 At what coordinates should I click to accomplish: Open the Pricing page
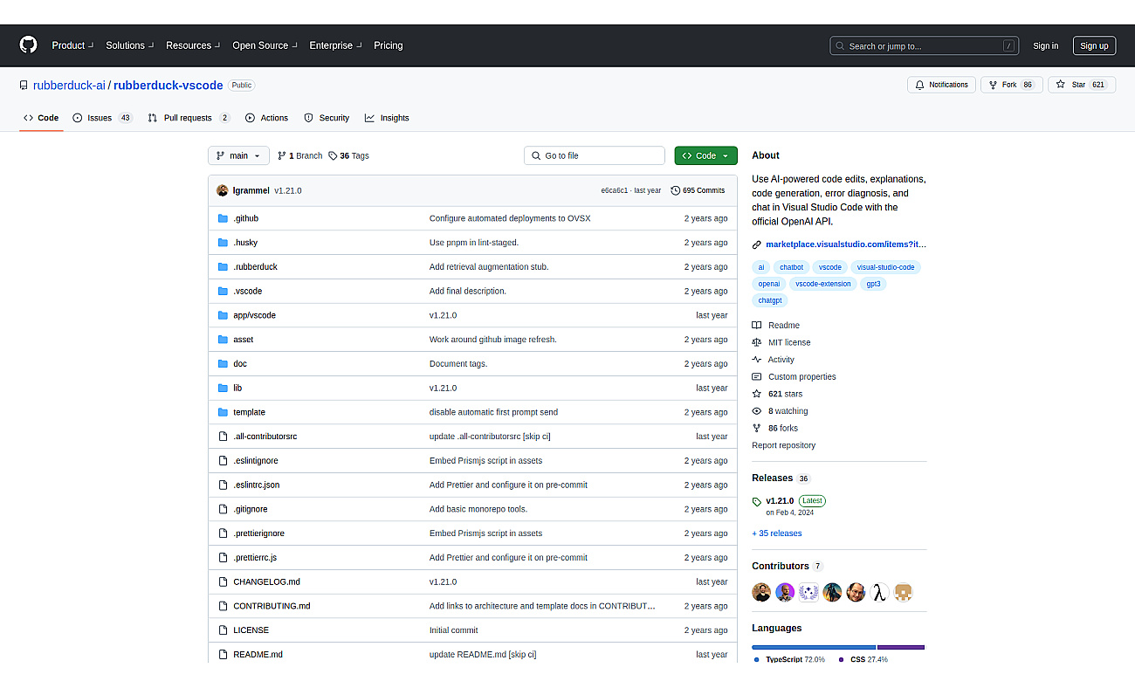tap(389, 45)
